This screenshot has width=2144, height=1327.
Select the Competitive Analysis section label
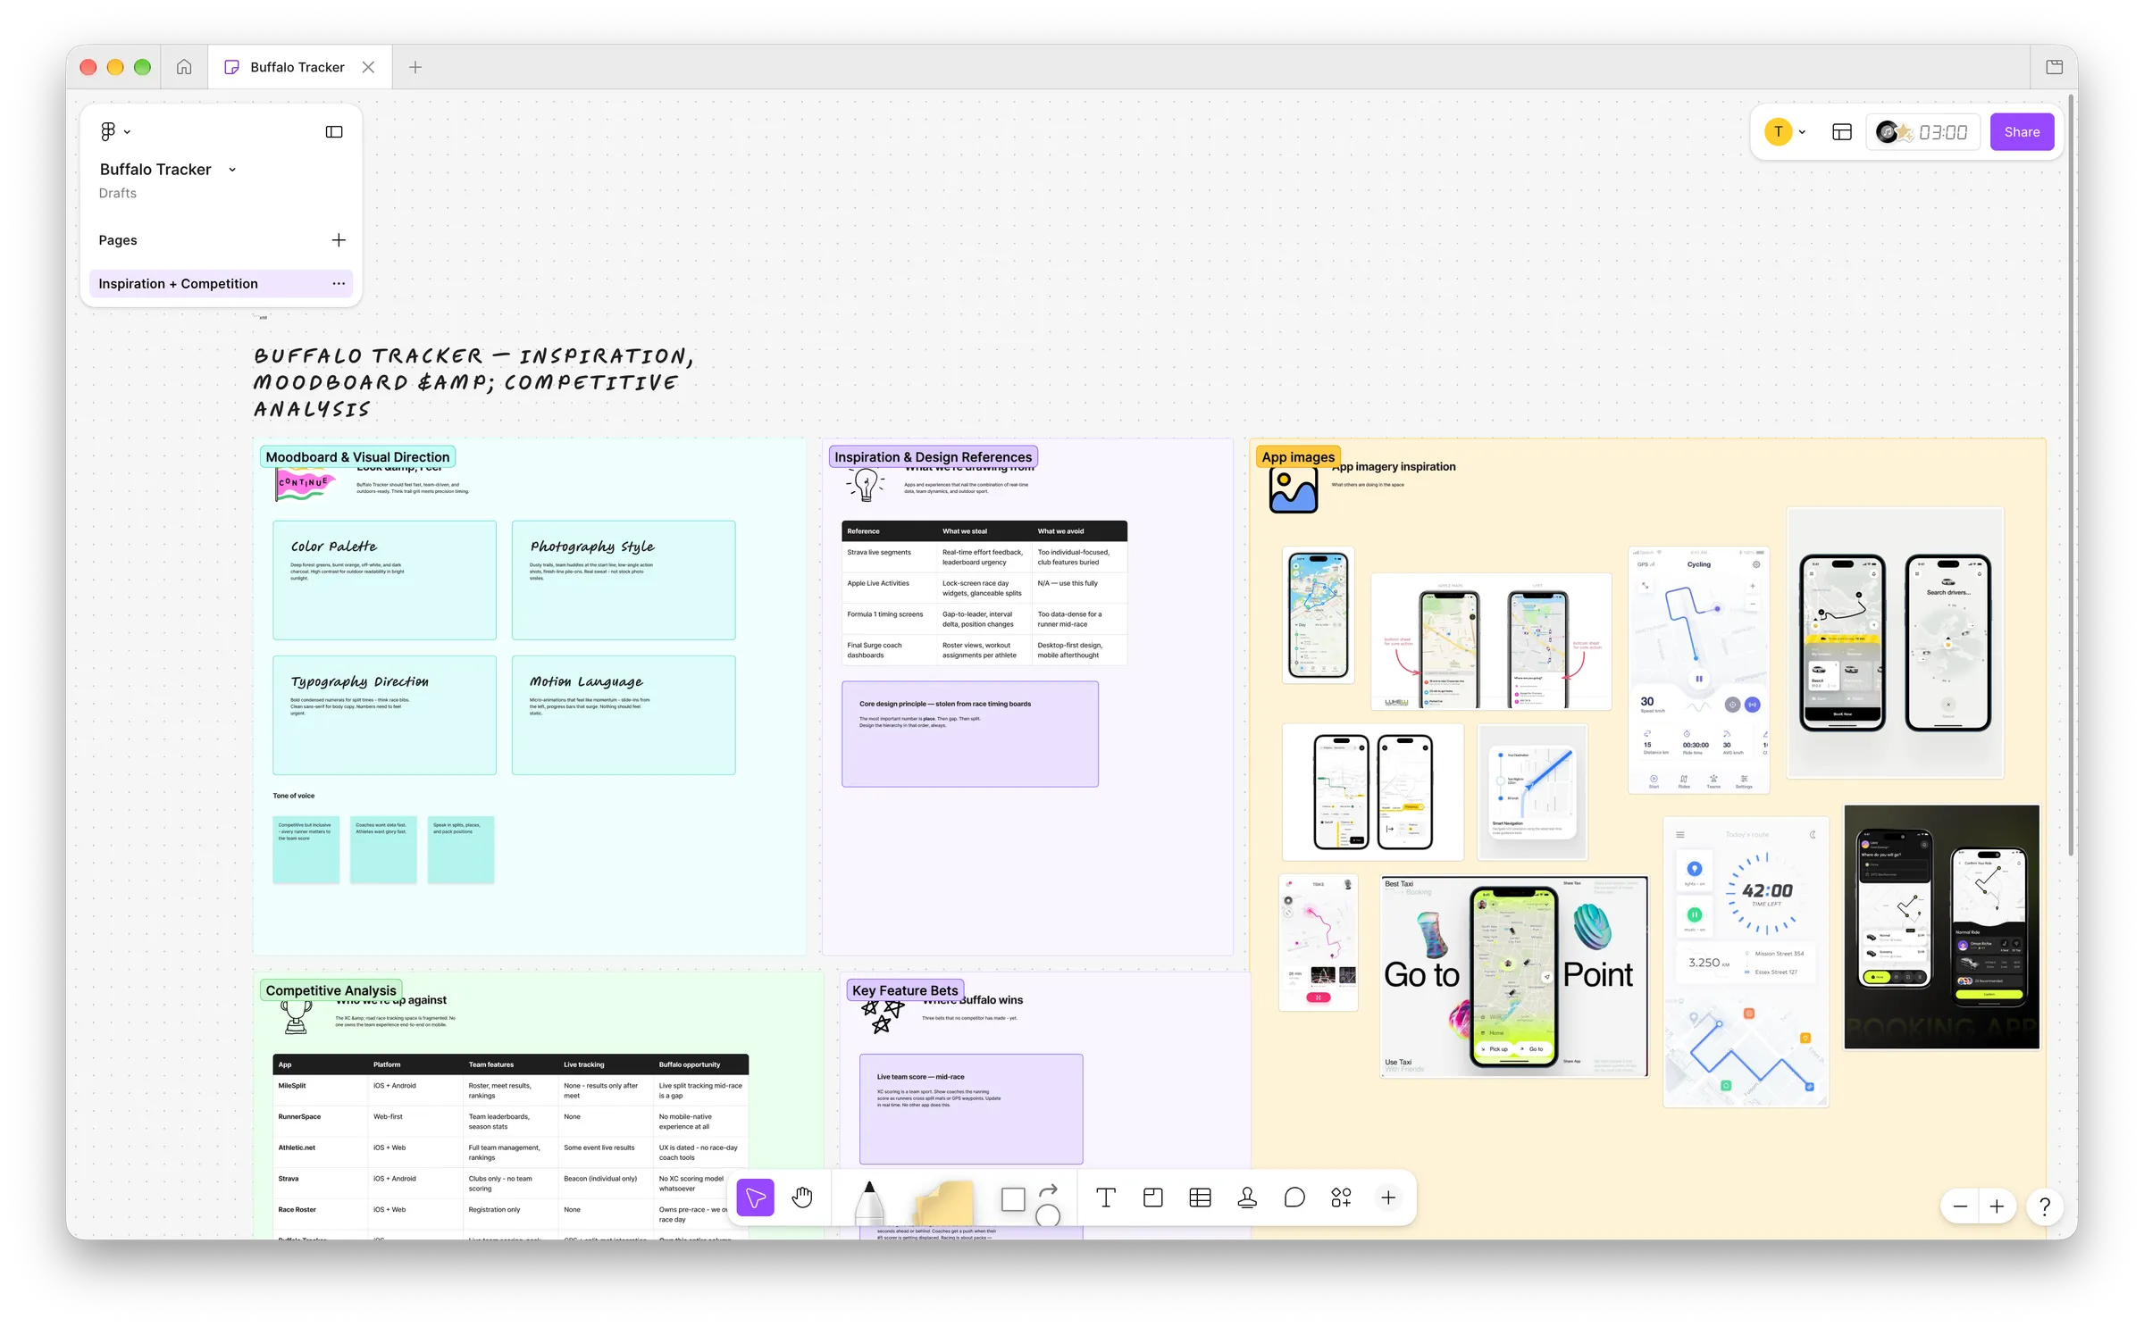click(331, 990)
